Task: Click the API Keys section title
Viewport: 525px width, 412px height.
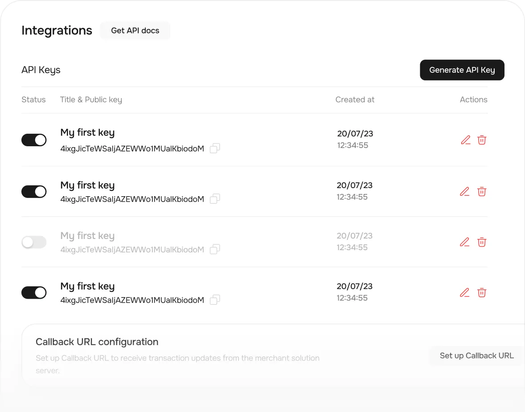Action: 41,70
